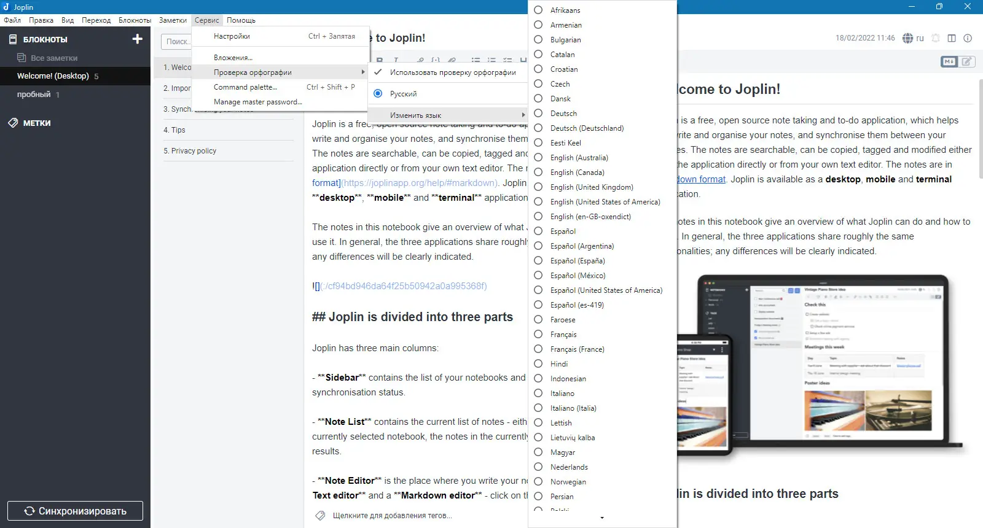Pick English (Canada) radio option
Image resolution: width=983 pixels, height=528 pixels.
[x=538, y=173]
